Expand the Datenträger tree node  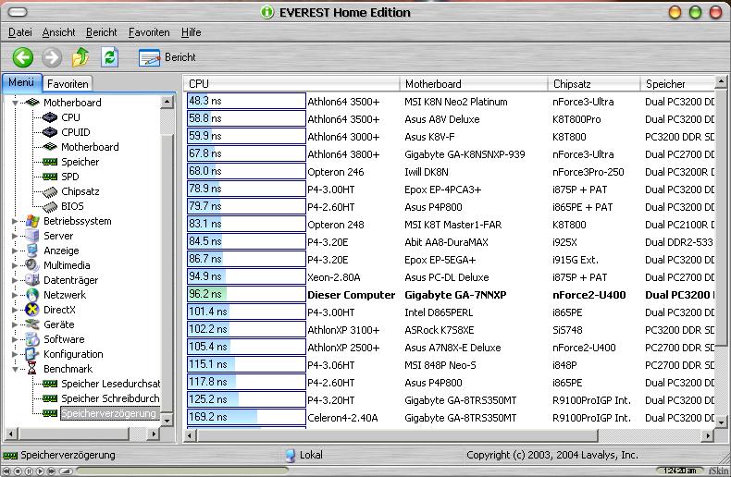coord(15,280)
